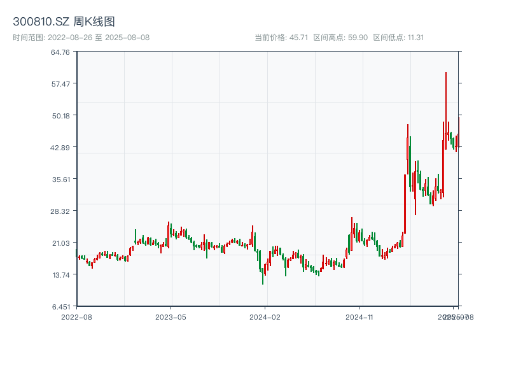
Task: Click the period high label 区间高点: 59.90
Action: [340, 38]
